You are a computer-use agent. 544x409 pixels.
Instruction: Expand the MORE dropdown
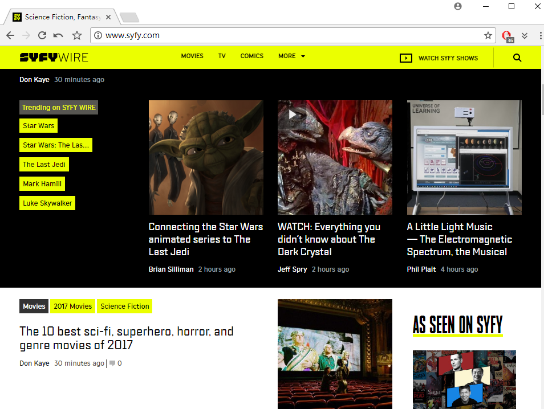click(291, 56)
